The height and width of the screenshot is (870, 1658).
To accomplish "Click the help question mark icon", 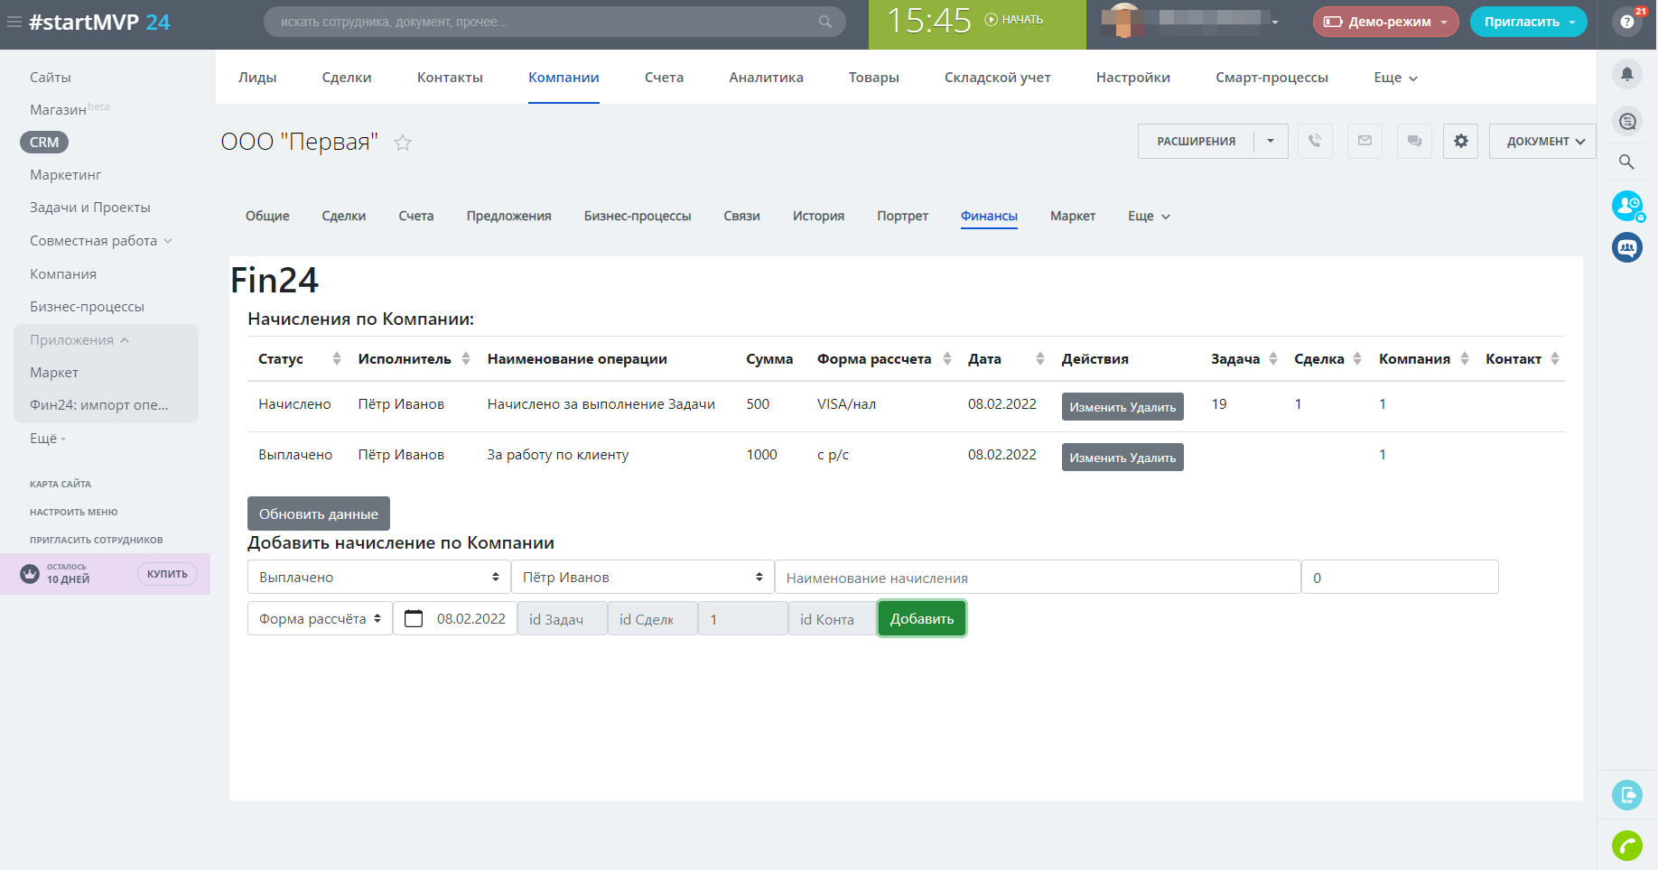I will pos(1626,22).
